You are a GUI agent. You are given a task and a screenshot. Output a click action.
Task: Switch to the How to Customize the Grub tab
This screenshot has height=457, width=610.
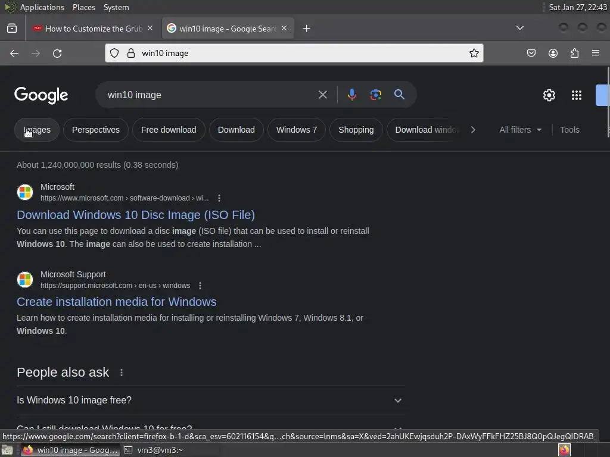click(x=94, y=29)
